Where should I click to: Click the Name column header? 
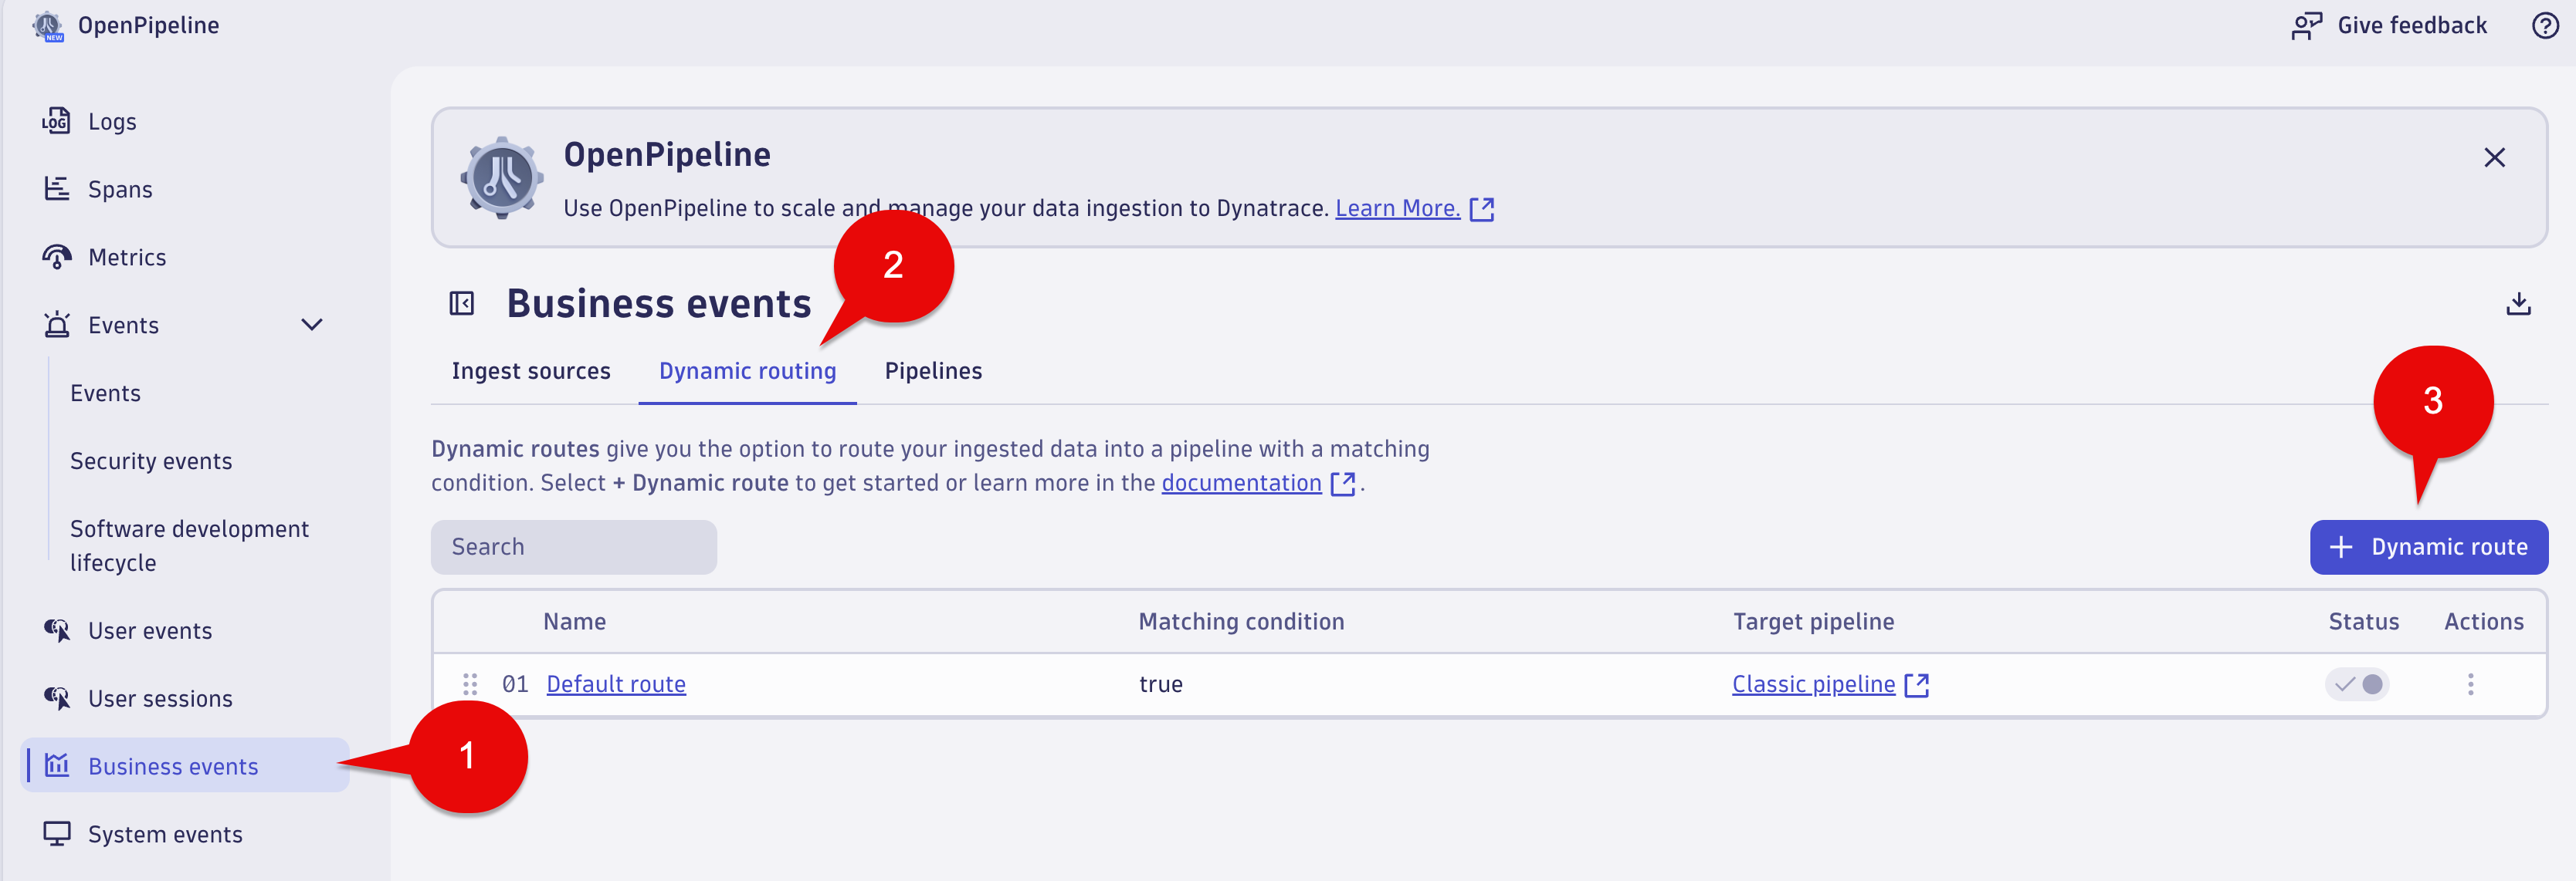574,621
